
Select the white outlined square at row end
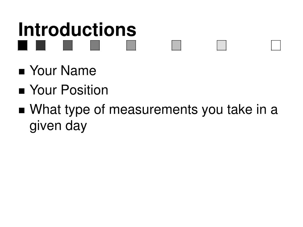tap(276, 45)
